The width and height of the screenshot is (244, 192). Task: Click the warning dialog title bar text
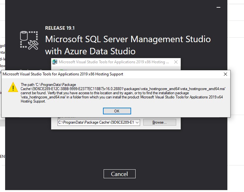pyautogui.click(x=63, y=74)
